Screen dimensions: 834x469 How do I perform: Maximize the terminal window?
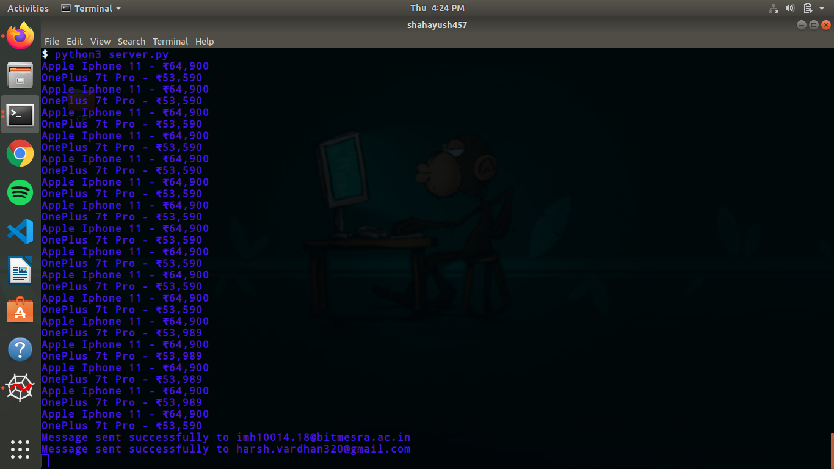(x=814, y=25)
